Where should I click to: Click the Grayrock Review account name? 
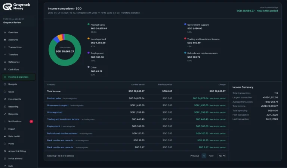tap(12, 23)
